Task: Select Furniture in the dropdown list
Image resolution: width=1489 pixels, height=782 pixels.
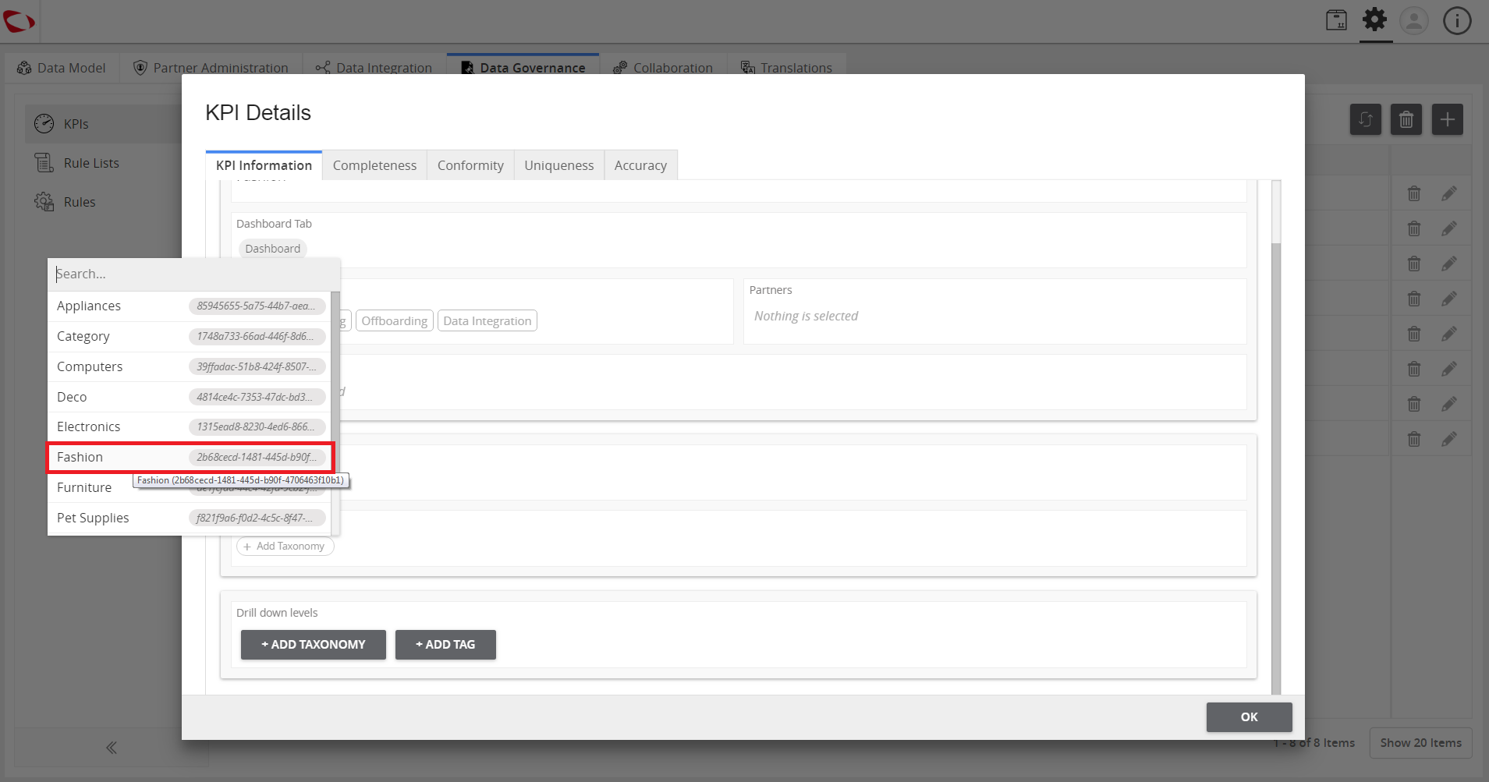Action: click(189, 487)
